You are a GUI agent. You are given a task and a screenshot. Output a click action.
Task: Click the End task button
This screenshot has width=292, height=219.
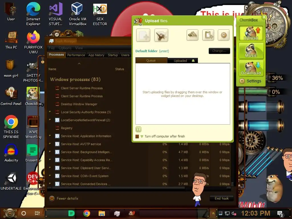(x=222, y=198)
